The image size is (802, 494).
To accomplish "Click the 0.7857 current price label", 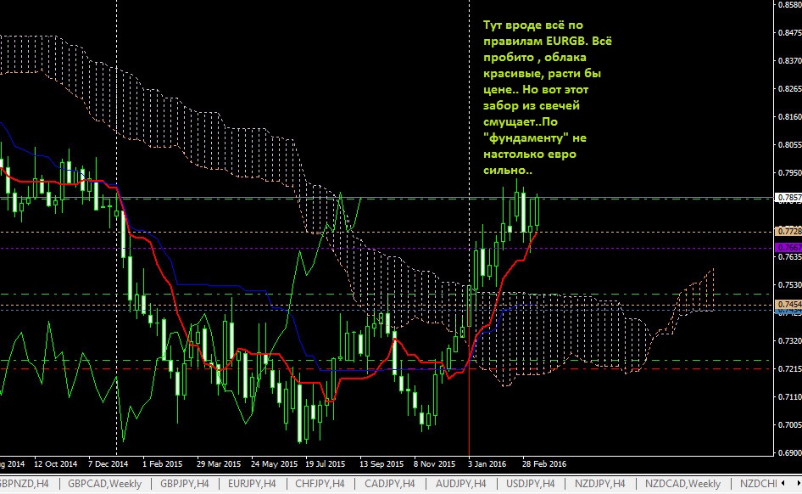I will (x=788, y=198).
